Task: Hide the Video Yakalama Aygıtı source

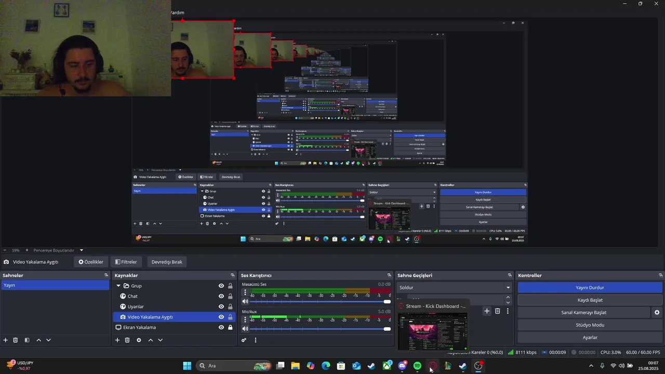Action: pyautogui.click(x=221, y=317)
